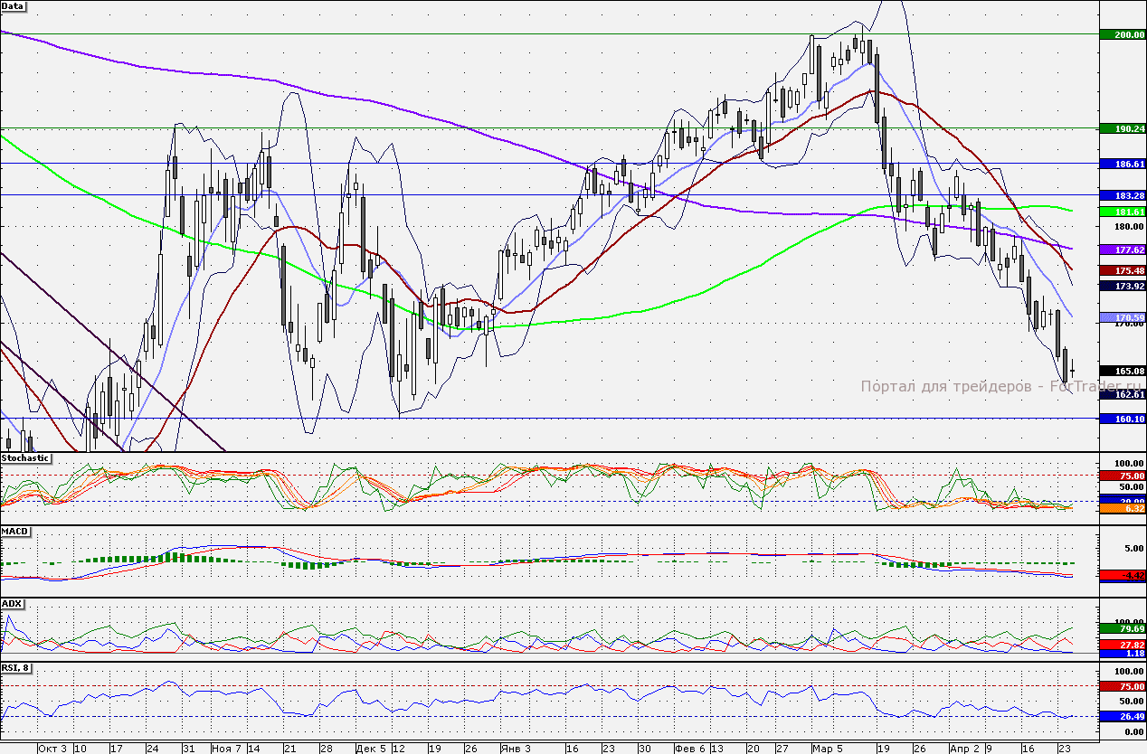1147x754 pixels.
Task: Select the dark red 175.48 price tag
Action: (x=1122, y=270)
